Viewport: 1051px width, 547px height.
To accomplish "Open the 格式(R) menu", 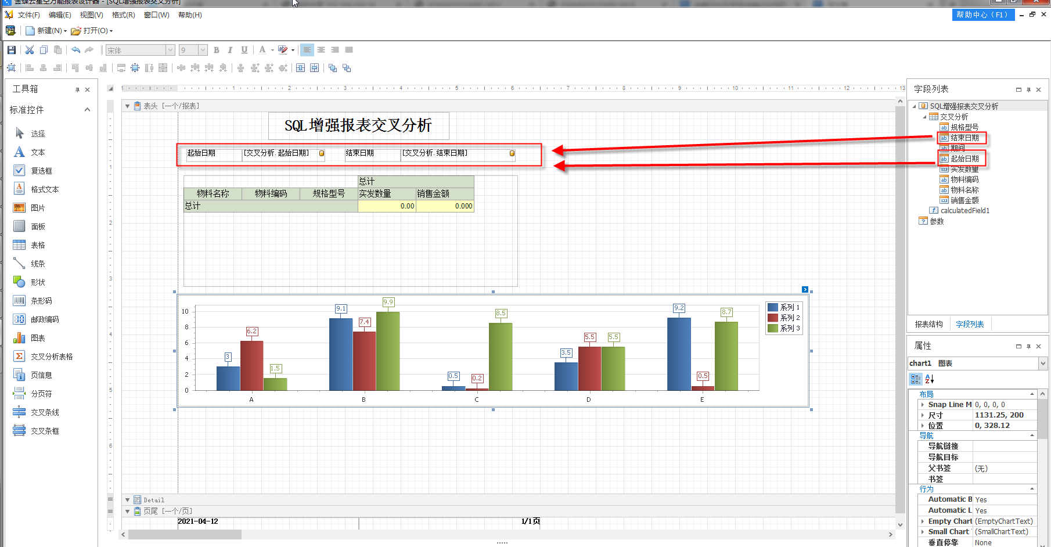I will pyautogui.click(x=123, y=15).
